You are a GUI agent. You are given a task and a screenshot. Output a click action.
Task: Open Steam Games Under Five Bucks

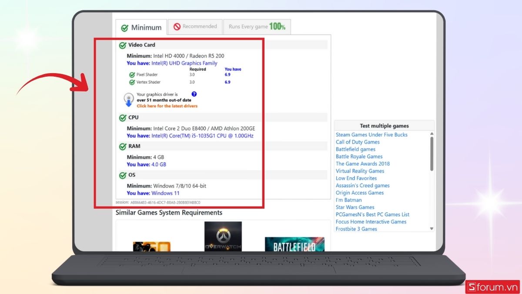pos(371,135)
